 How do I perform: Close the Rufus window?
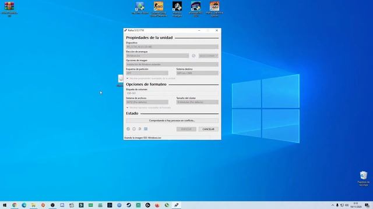tap(217, 31)
